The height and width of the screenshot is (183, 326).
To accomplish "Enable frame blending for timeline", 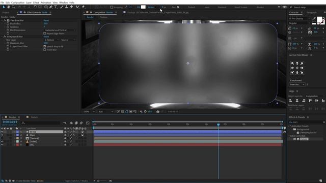I will coord(76,123).
